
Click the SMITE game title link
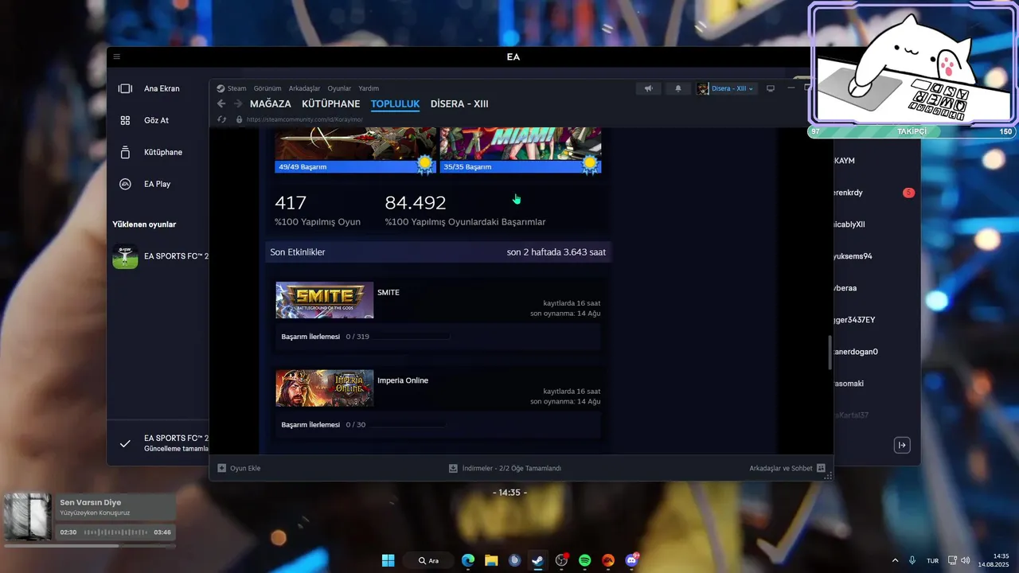pyautogui.click(x=388, y=292)
